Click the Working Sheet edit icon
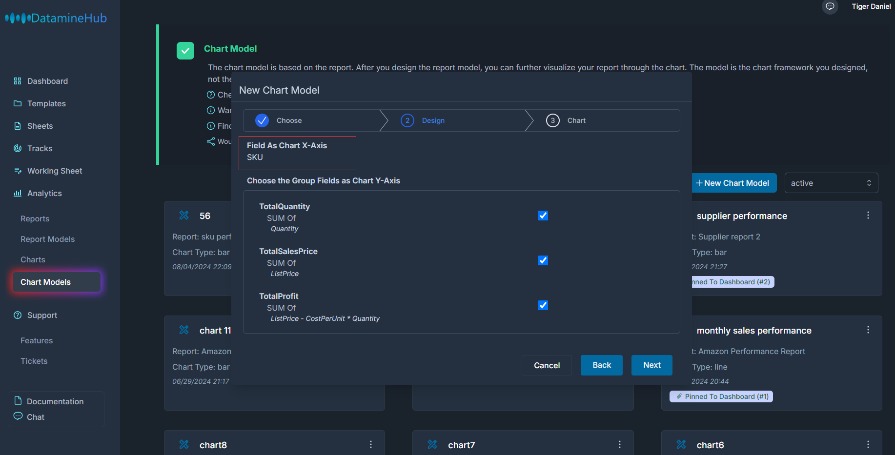Viewport: 895px width, 455px height. 18,171
